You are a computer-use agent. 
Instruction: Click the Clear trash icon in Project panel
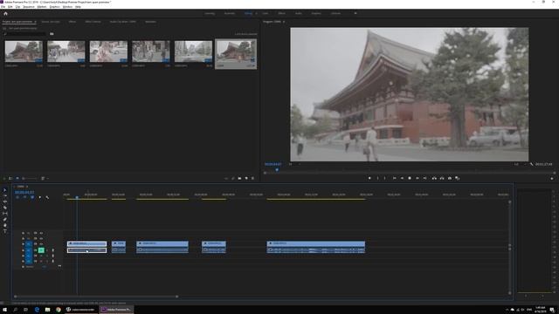pos(252,178)
